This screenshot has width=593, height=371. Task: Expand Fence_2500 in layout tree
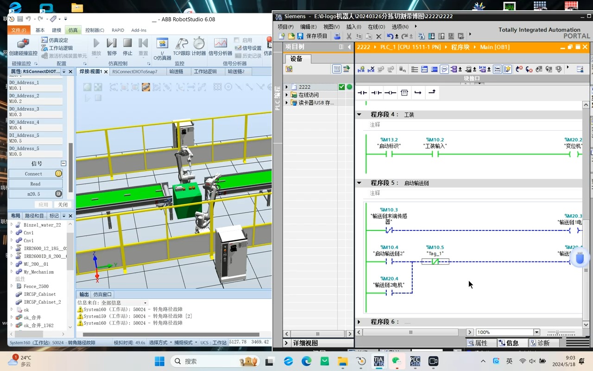tap(12, 286)
